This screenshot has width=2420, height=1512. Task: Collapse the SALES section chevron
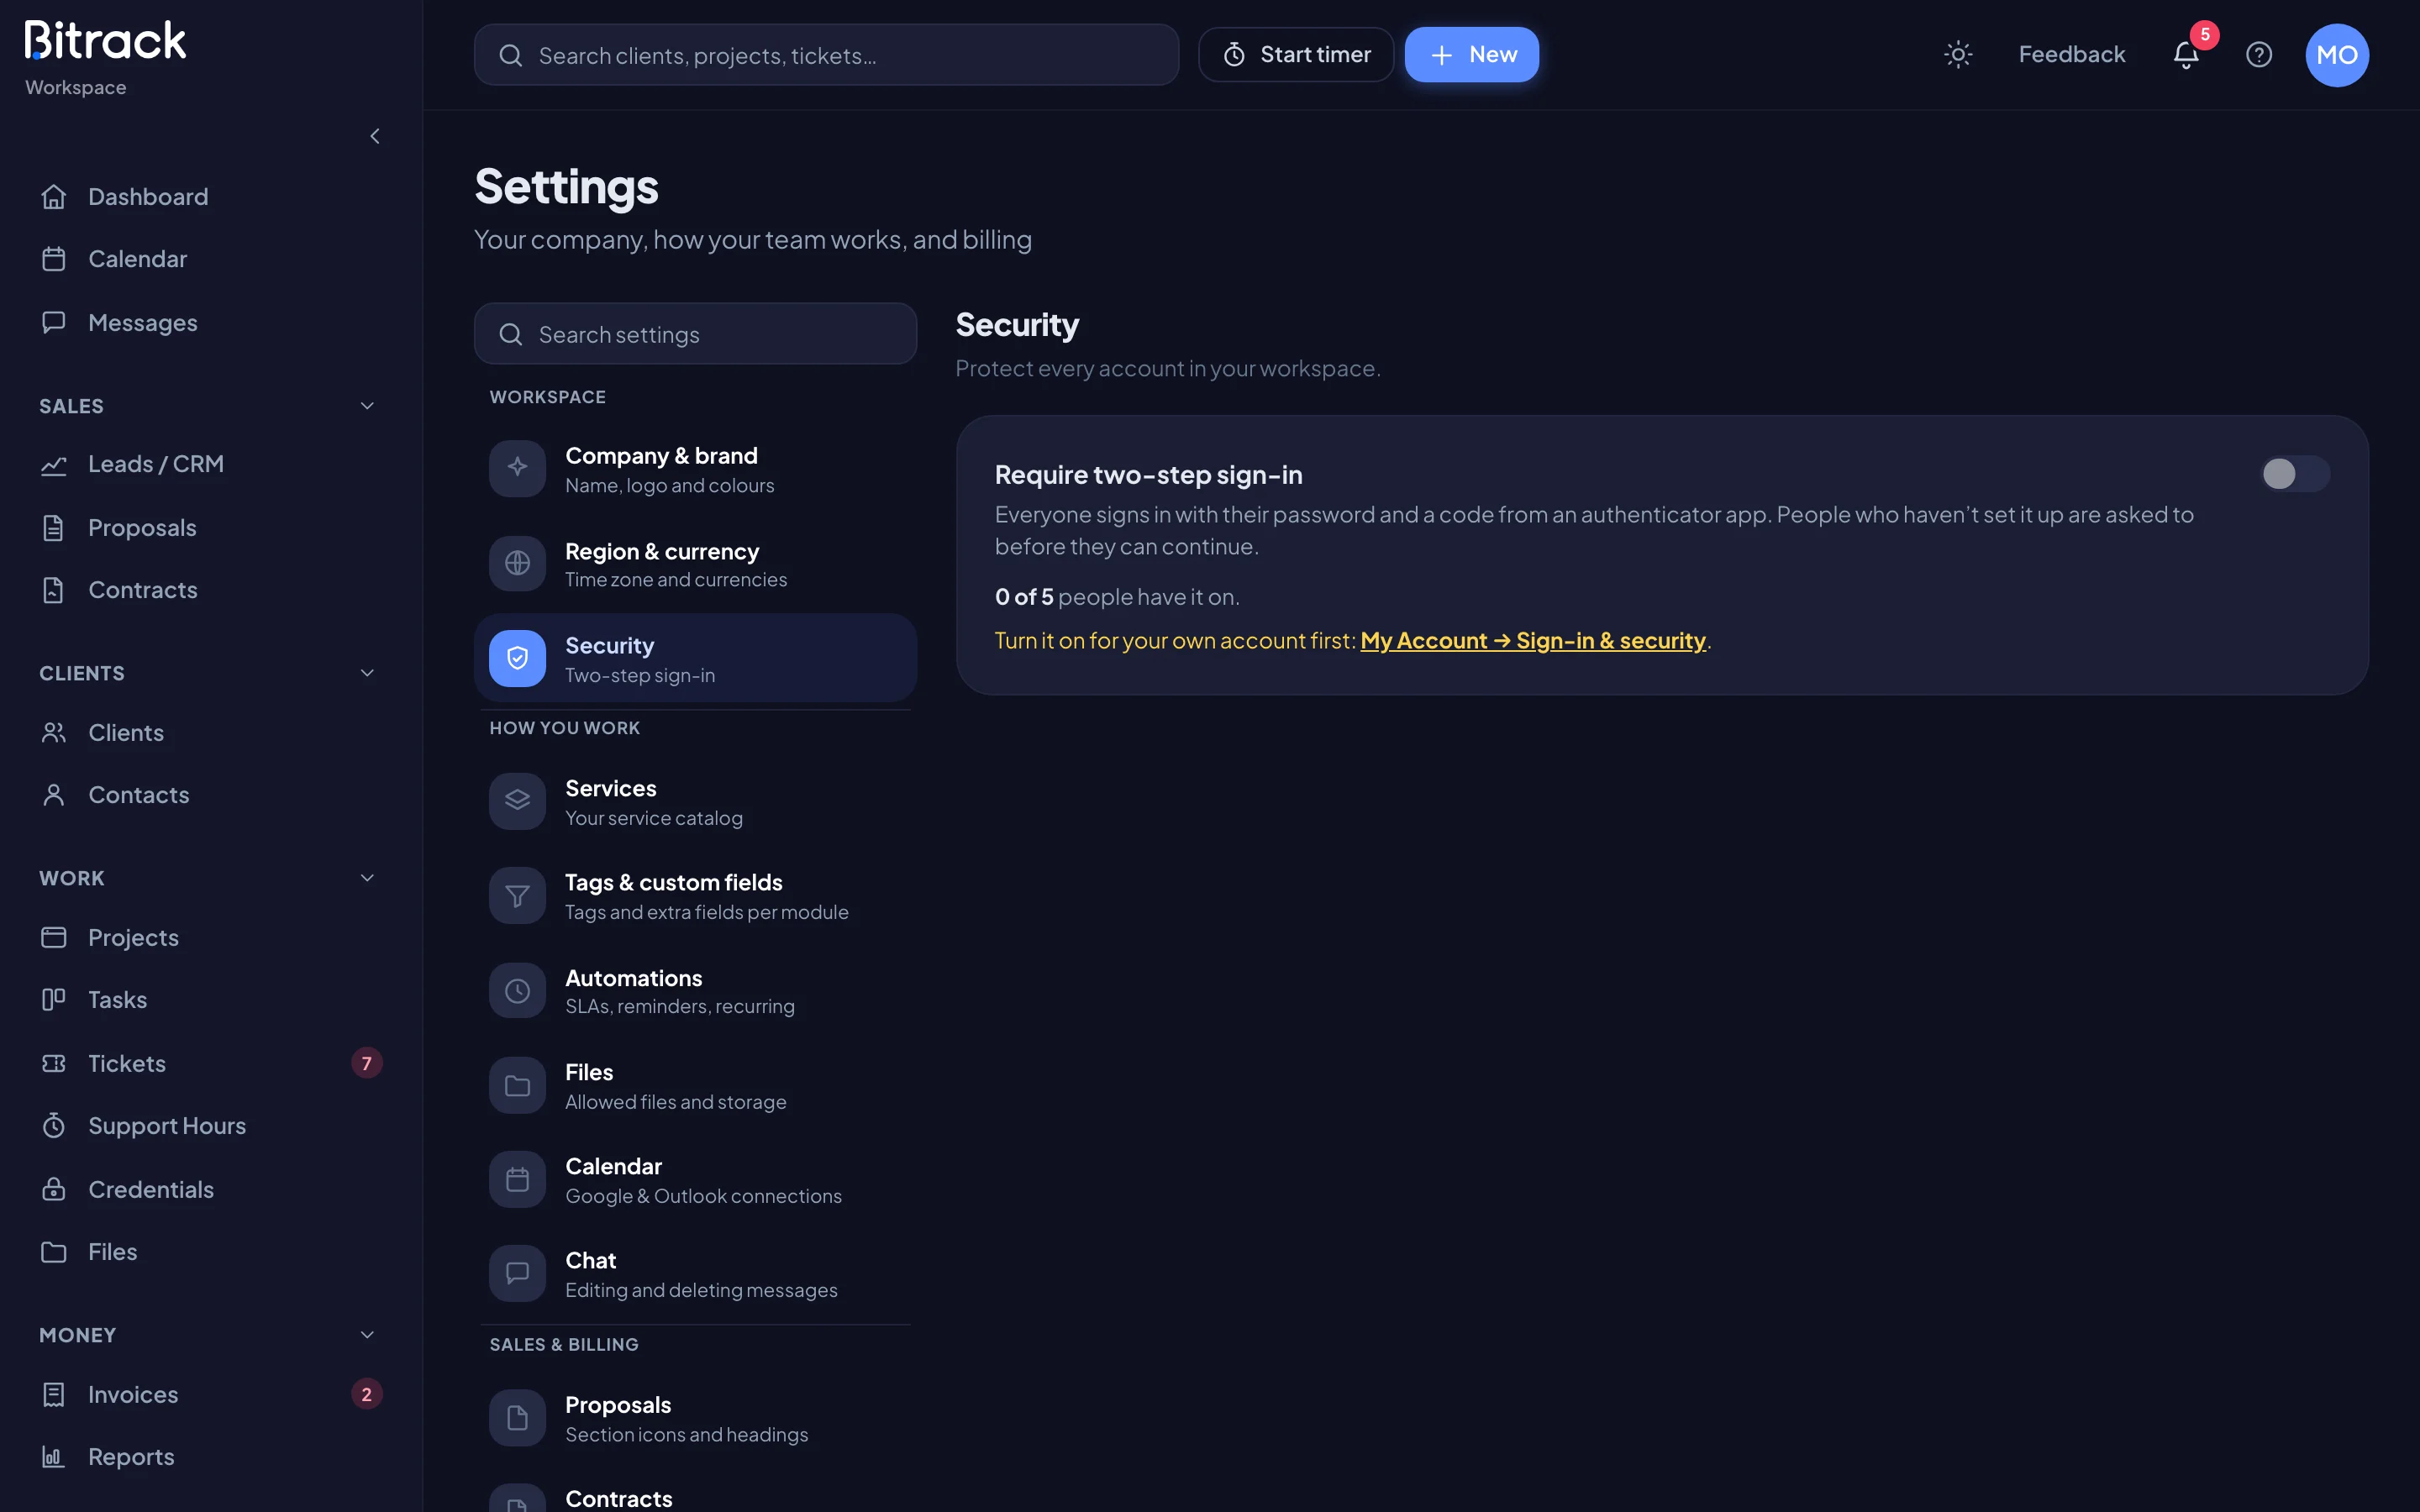pyautogui.click(x=367, y=406)
